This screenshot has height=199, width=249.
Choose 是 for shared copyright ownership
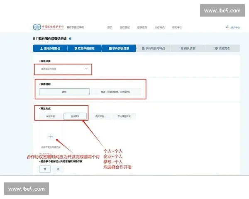tap(45, 169)
